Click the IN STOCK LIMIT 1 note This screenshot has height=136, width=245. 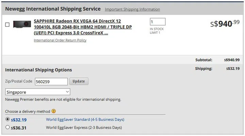pyautogui.click(x=157, y=31)
